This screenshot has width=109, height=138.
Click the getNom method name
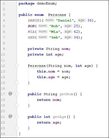point(66,94)
